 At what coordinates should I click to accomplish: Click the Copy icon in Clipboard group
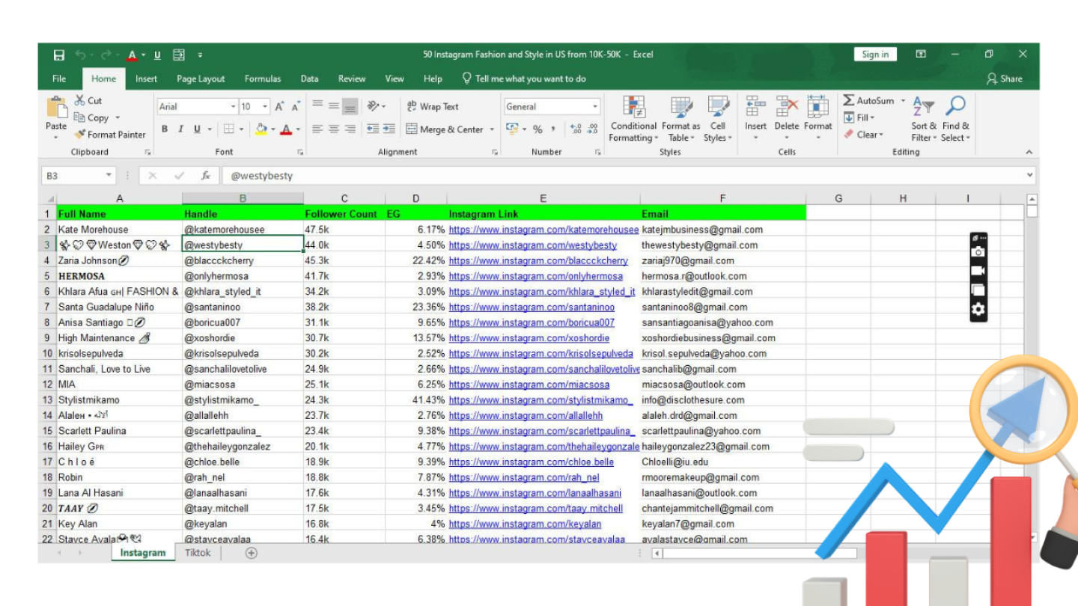[x=79, y=117]
